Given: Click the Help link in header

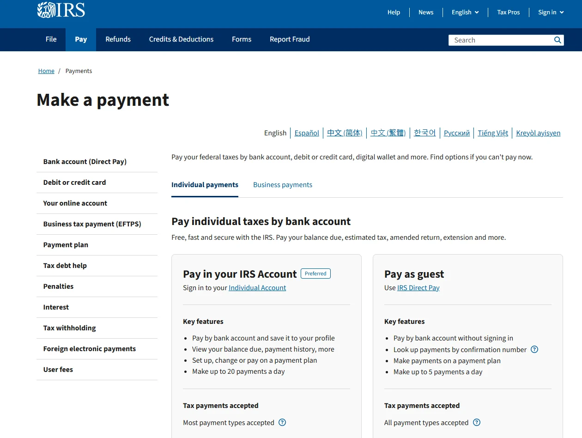Looking at the screenshot, I should [x=394, y=12].
